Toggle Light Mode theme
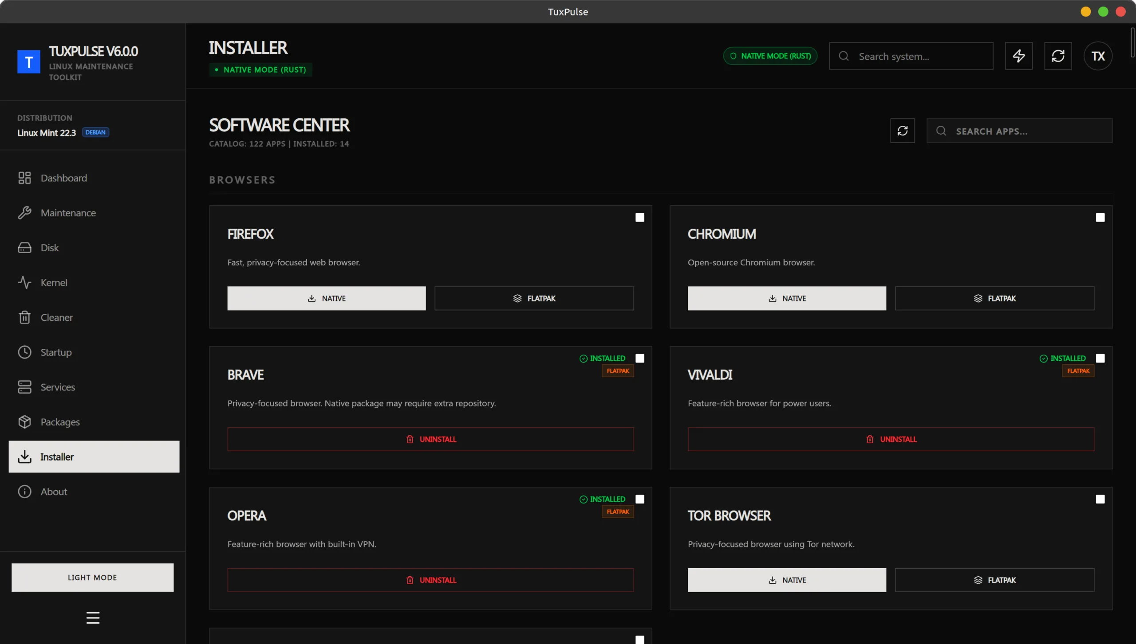The height and width of the screenshot is (644, 1136). pos(92,578)
